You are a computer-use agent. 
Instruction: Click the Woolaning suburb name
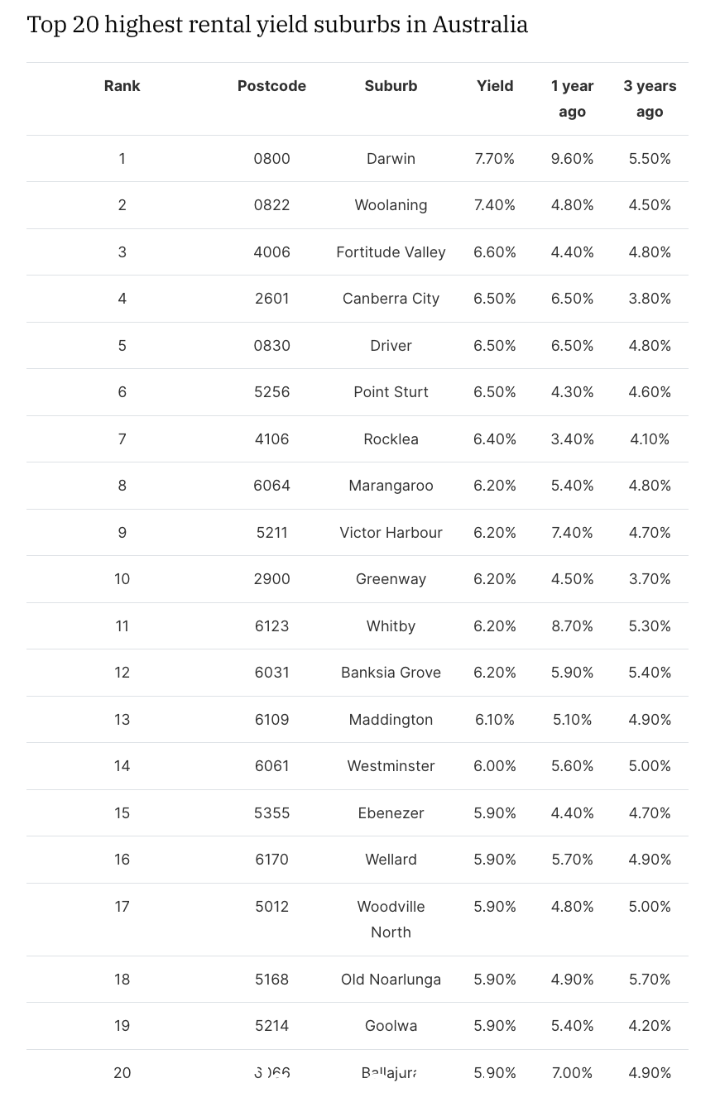click(391, 205)
